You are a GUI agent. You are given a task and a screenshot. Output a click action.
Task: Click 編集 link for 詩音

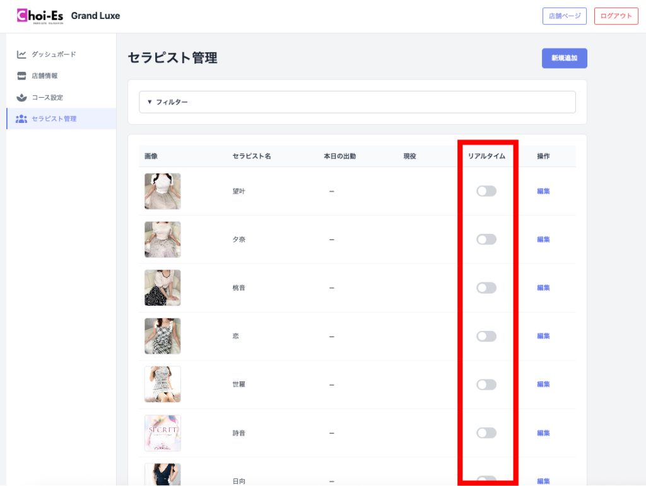click(543, 433)
